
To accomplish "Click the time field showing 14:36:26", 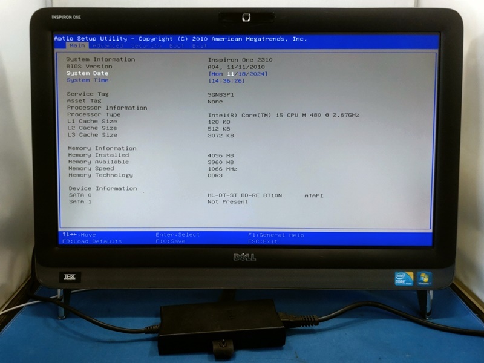I will pos(226,81).
